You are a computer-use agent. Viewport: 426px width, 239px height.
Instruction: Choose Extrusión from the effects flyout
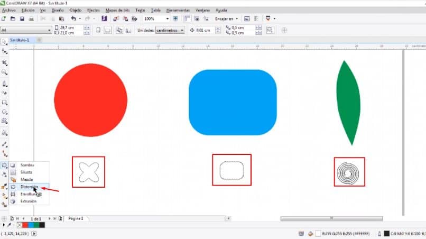tap(30, 201)
